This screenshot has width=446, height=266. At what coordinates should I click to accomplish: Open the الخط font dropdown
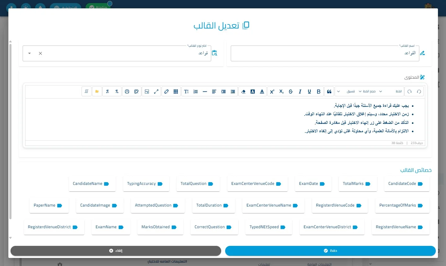[390, 92]
